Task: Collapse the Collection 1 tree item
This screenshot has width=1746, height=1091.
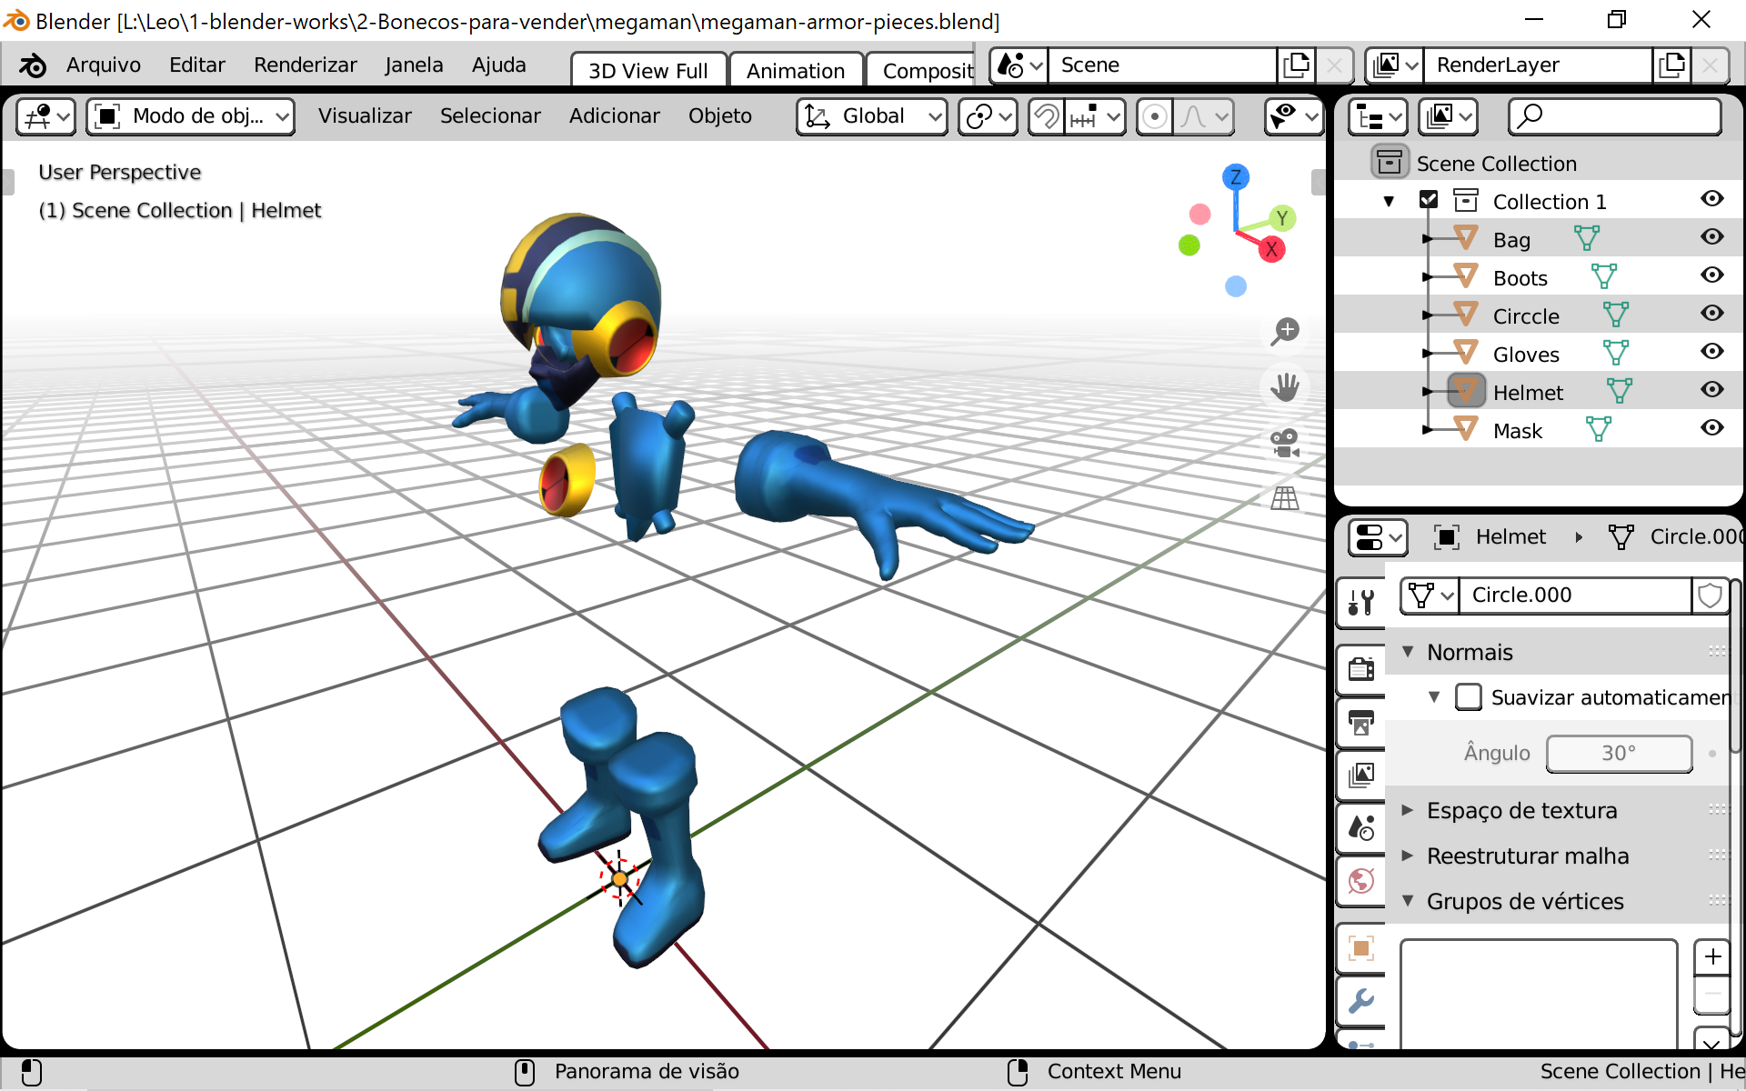Action: [1388, 200]
